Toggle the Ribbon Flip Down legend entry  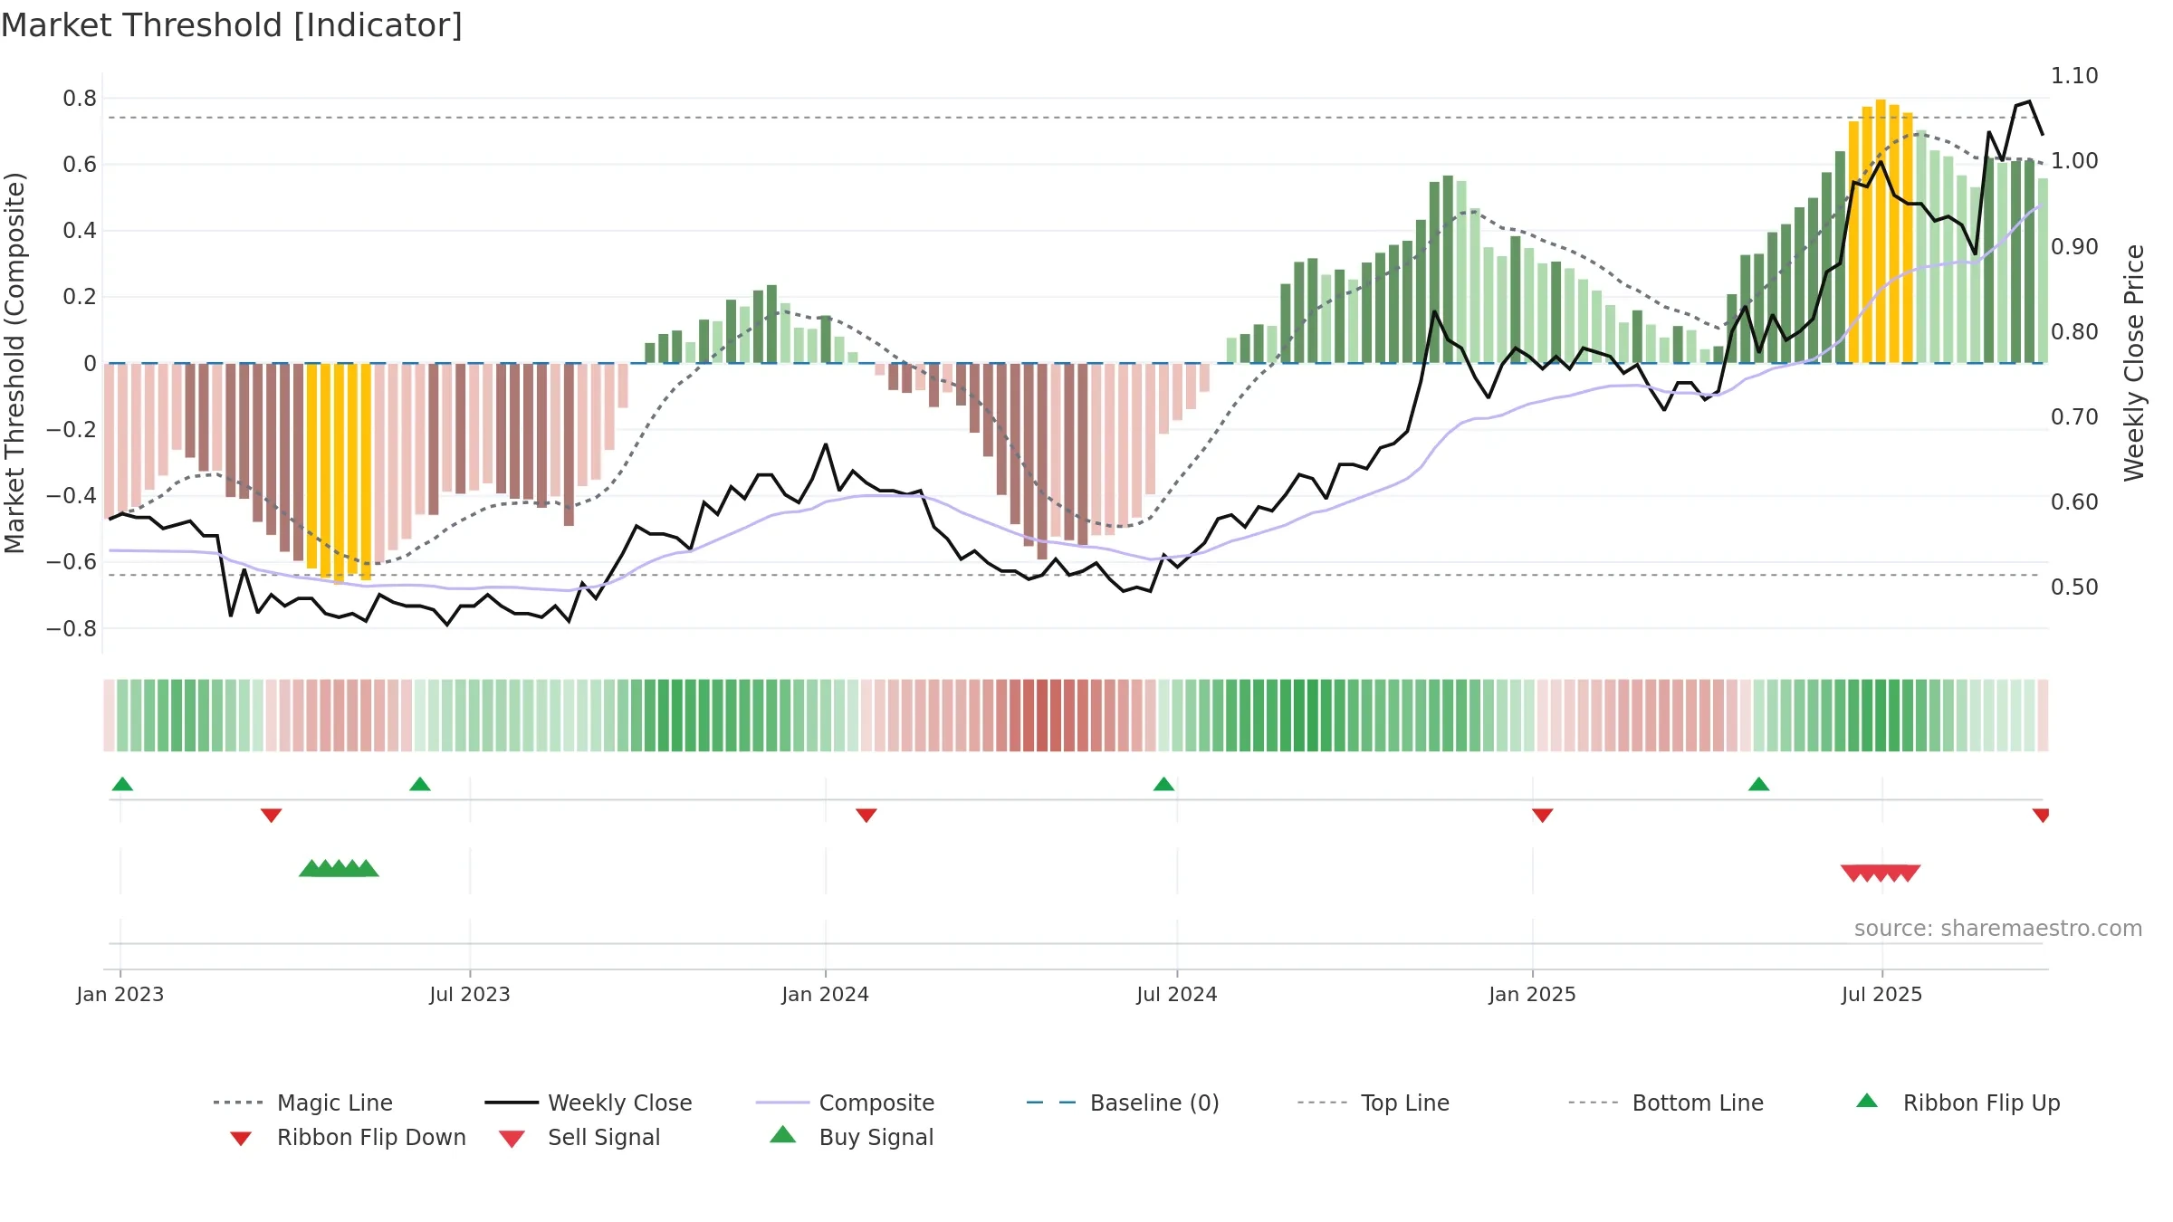(x=348, y=1137)
